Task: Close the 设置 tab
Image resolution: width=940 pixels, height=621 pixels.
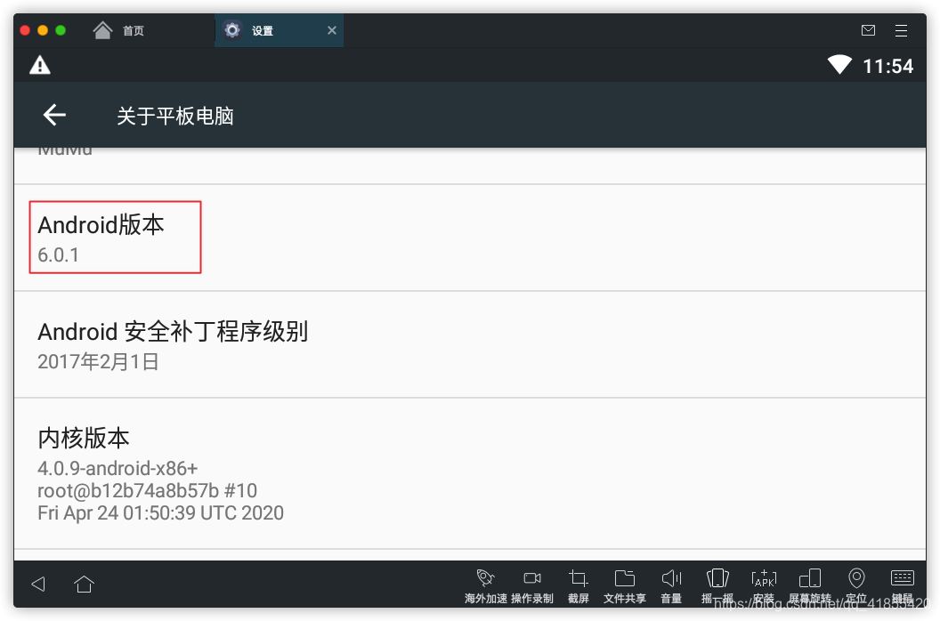Action: 331,30
